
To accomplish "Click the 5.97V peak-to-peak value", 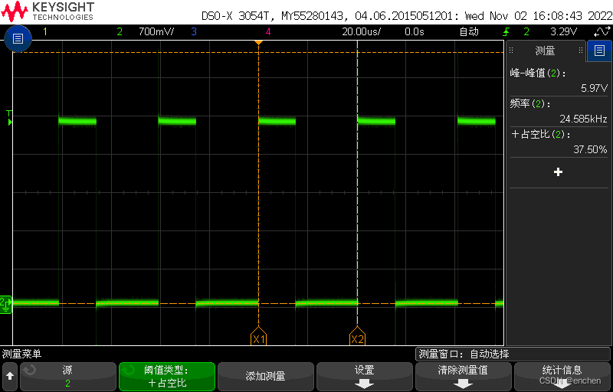I will pyautogui.click(x=595, y=88).
